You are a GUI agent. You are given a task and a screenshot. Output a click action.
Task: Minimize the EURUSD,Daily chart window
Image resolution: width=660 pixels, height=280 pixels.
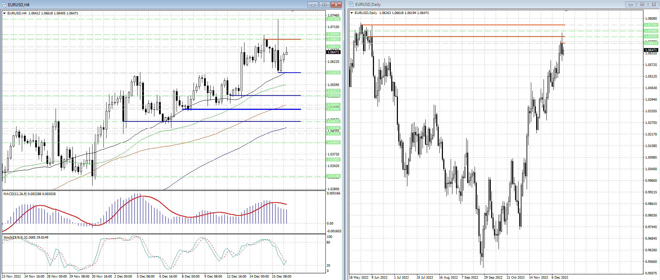(630, 5)
